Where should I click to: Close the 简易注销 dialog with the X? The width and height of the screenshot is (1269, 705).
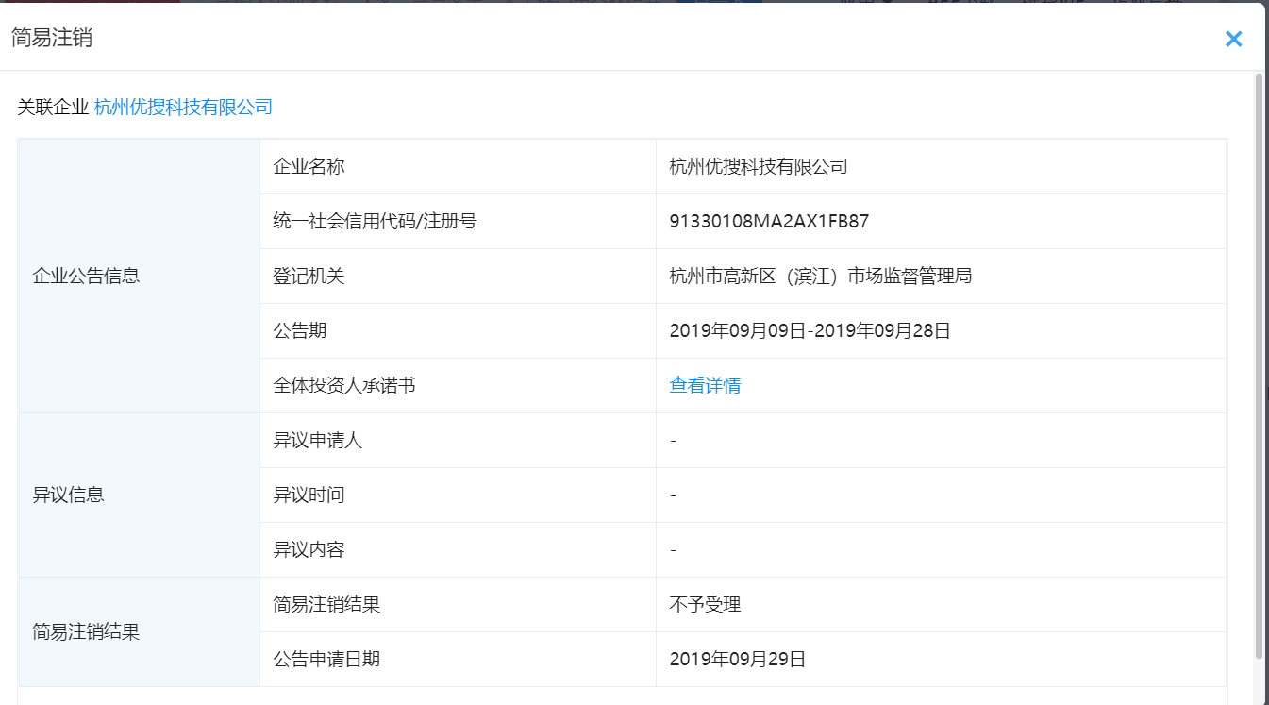point(1233,39)
